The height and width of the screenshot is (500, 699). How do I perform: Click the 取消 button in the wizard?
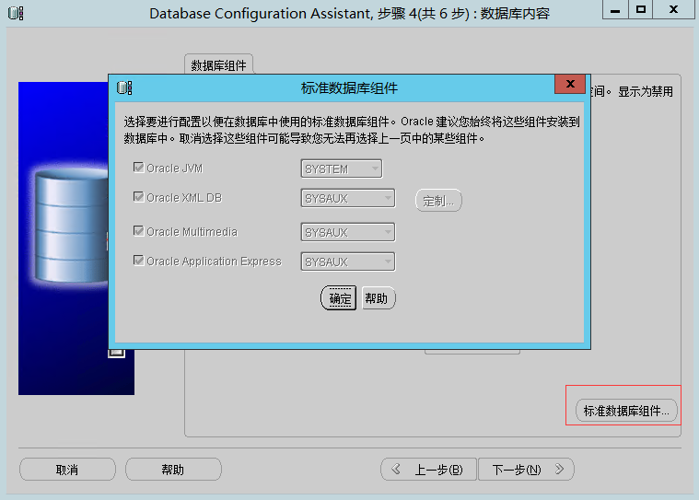coord(67,470)
